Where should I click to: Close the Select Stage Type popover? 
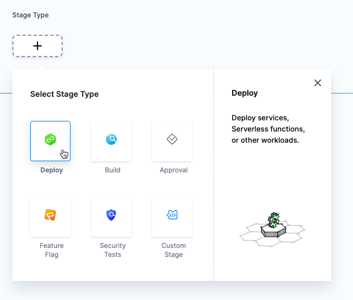click(318, 83)
